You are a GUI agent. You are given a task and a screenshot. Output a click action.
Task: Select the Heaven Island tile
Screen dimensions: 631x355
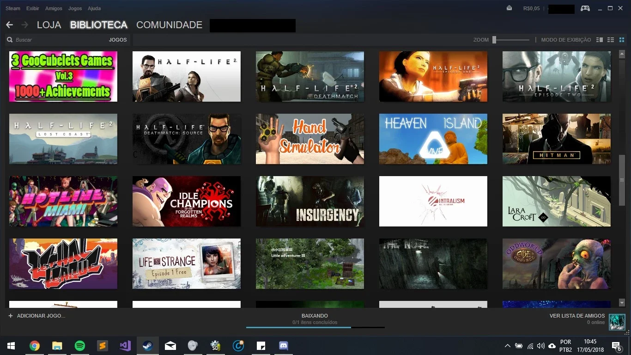click(433, 139)
